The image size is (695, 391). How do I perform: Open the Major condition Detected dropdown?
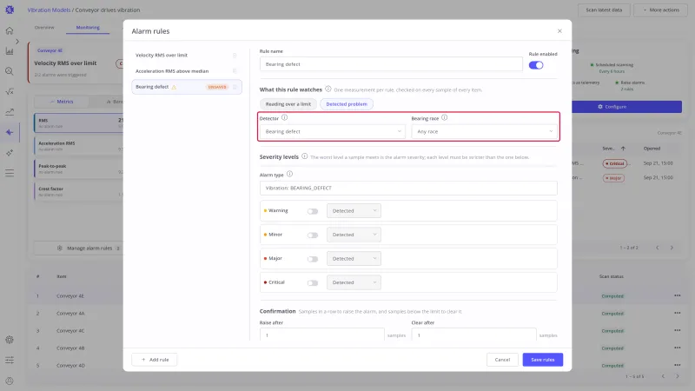(x=354, y=259)
